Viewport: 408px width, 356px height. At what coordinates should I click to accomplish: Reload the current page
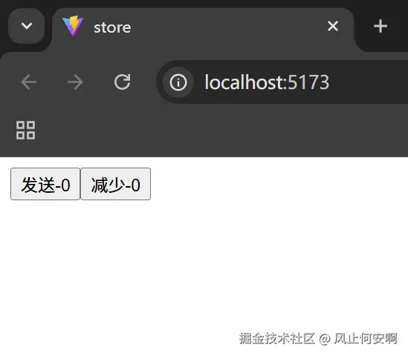click(x=123, y=82)
